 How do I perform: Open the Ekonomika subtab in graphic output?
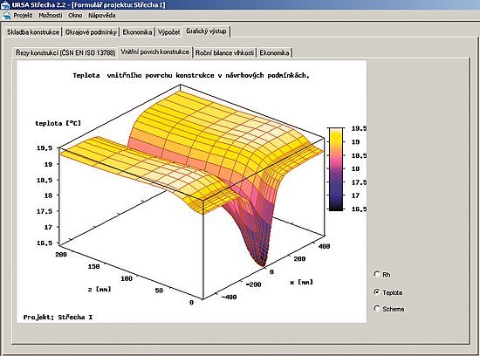click(274, 52)
